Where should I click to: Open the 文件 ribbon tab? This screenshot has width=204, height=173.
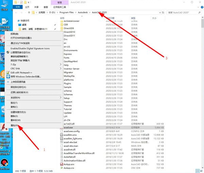pyautogui.click(x=18, y=7)
